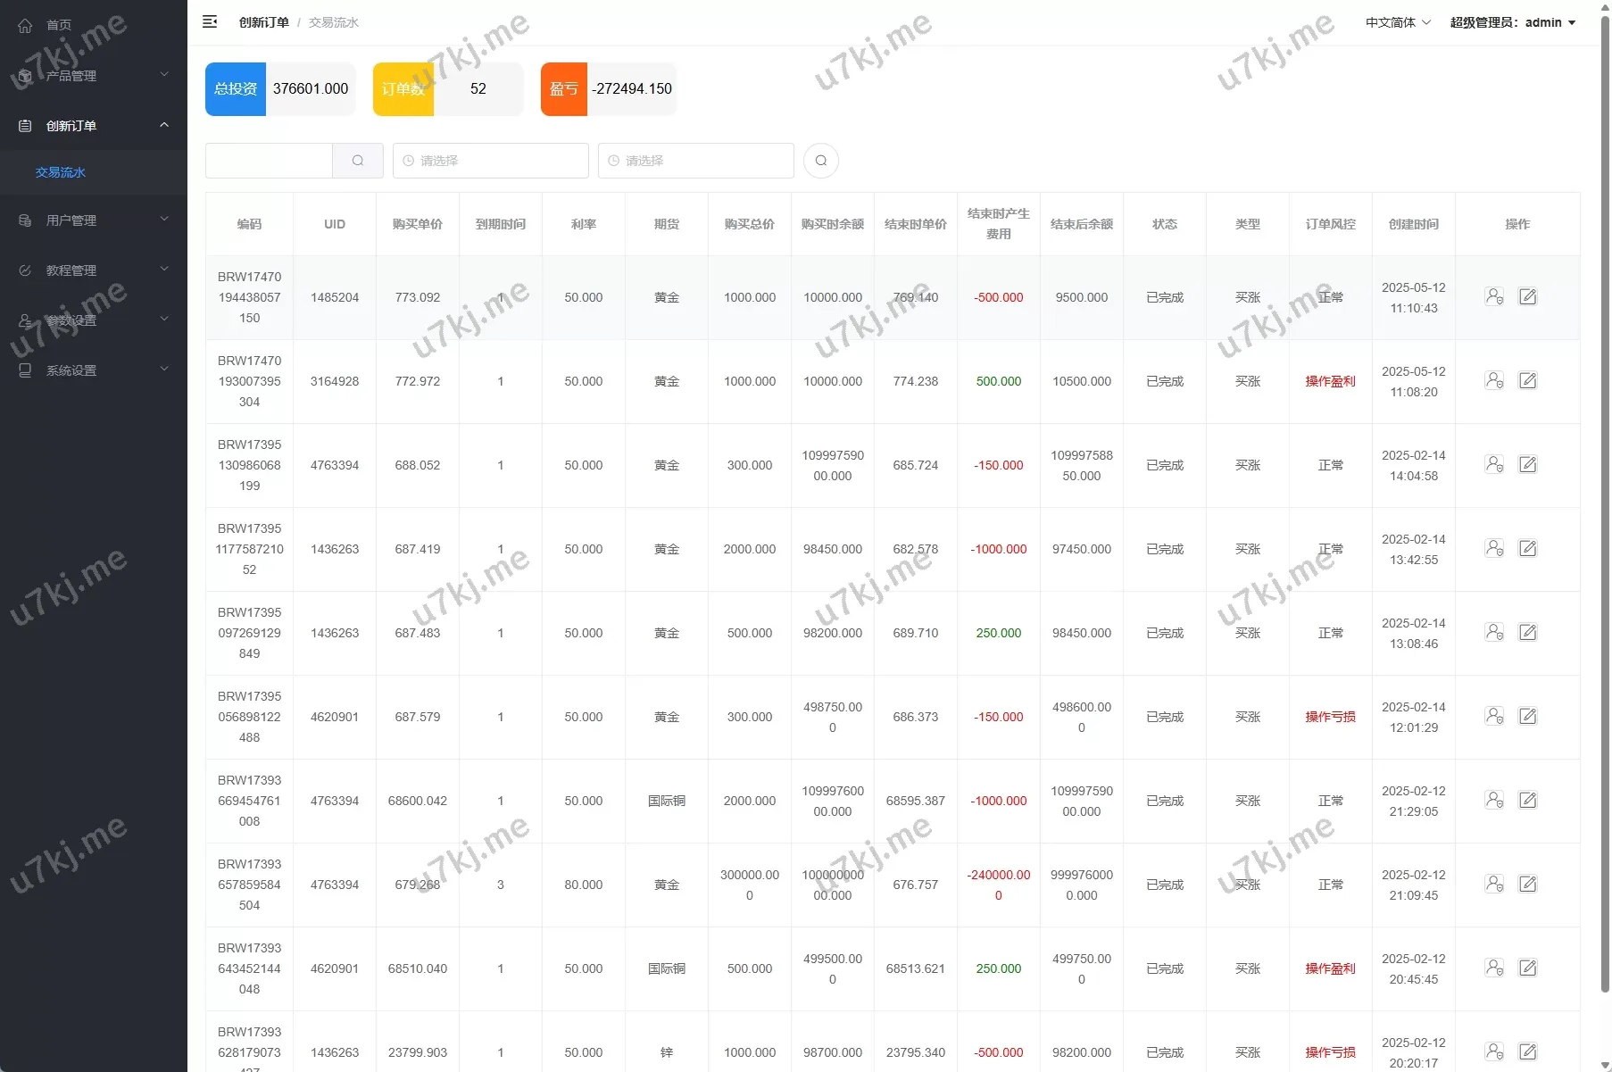Click edit icon for order UID 3164928
Image resolution: width=1612 pixels, height=1072 pixels.
(1527, 380)
